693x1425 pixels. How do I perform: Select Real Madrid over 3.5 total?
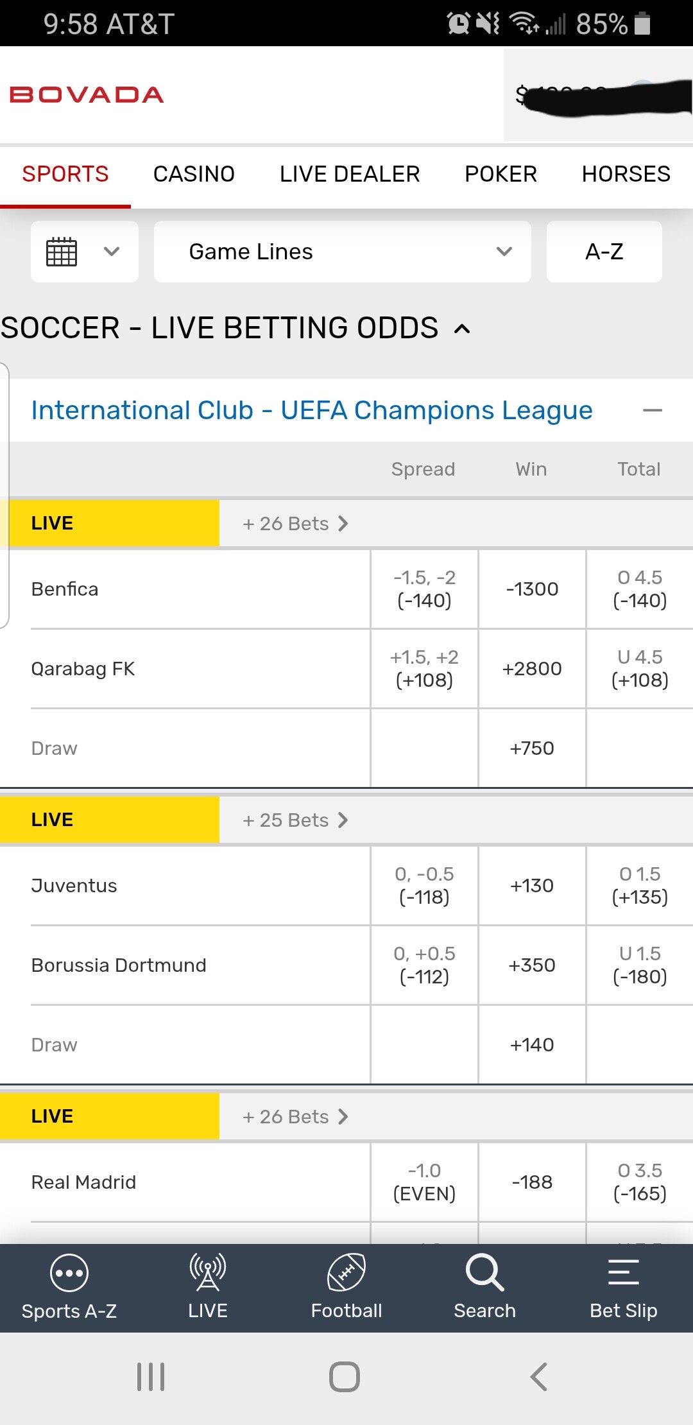pos(640,1182)
